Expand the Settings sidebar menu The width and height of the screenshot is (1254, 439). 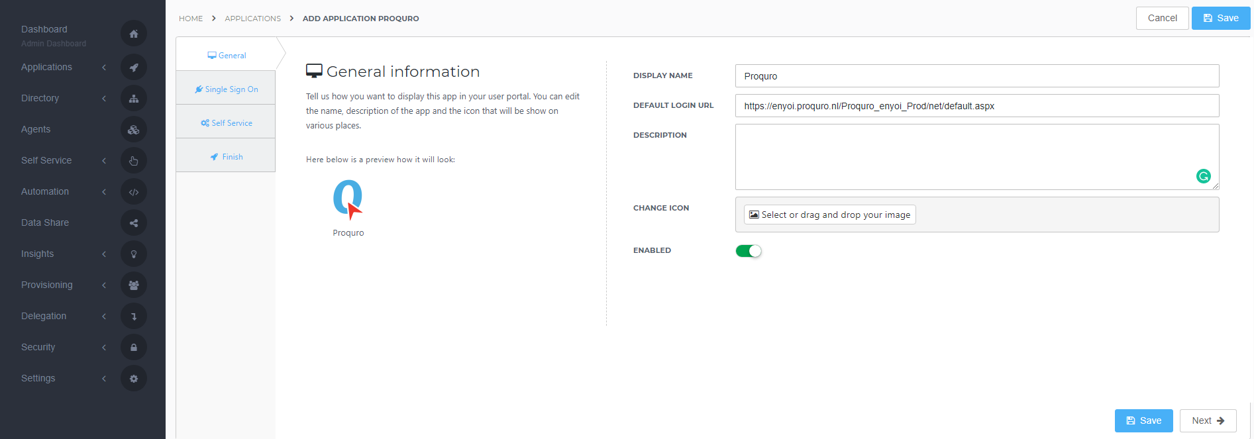(104, 378)
